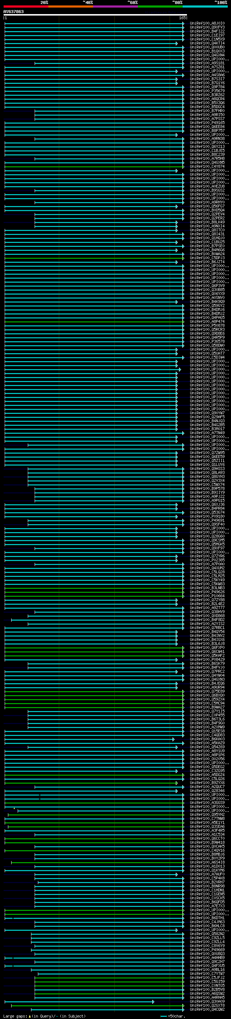The width and height of the screenshot is (231, 1019).
Task: Select the UniRef100_Q5UAT7 label
Action: pos(207,353)
